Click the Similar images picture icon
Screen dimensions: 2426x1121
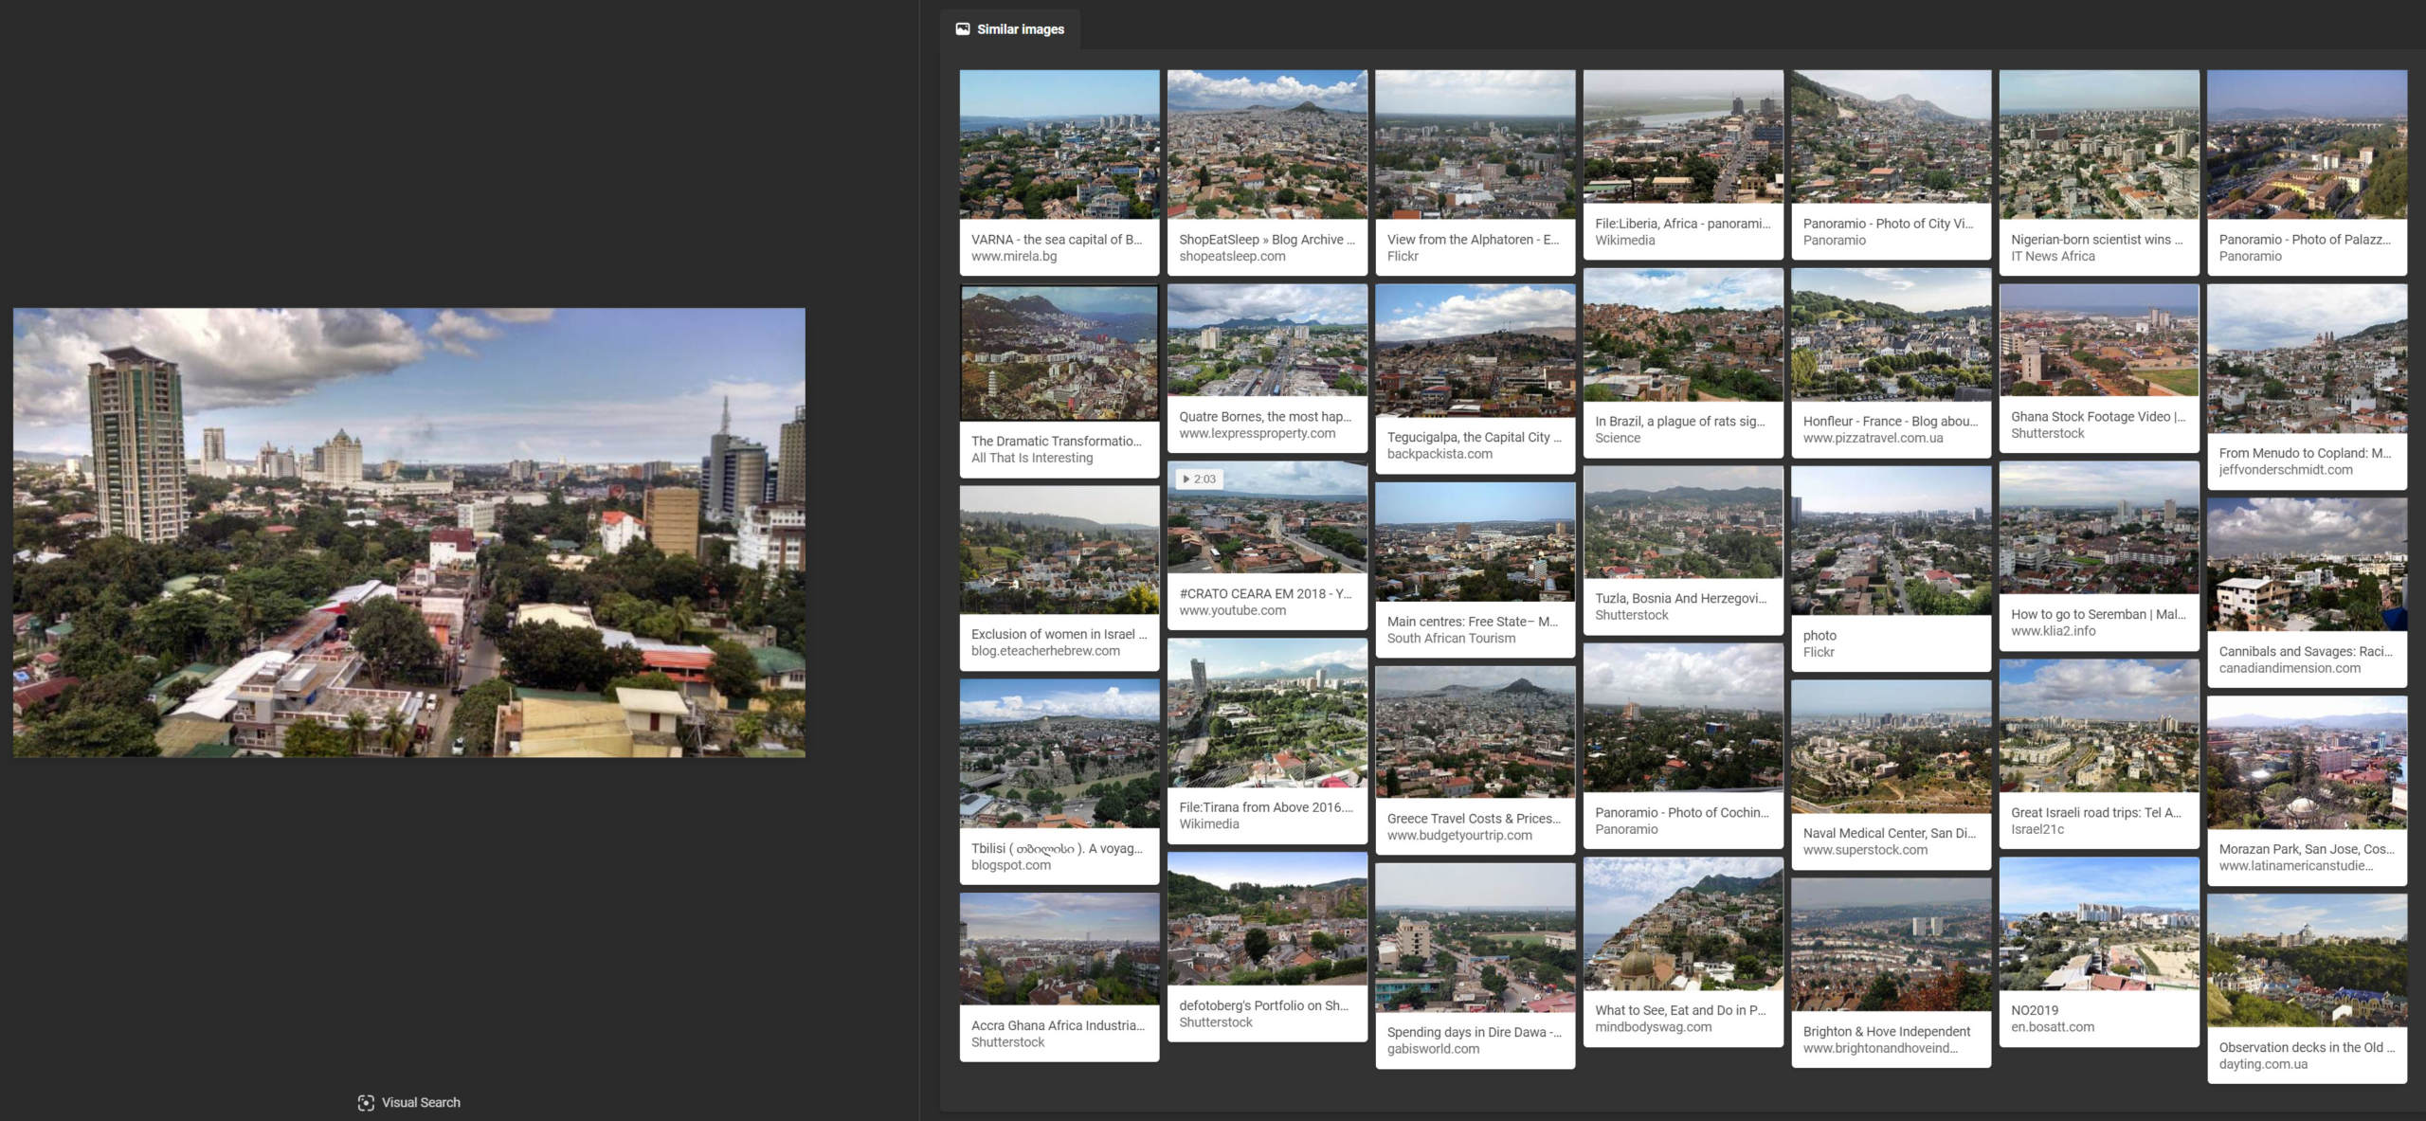tap(963, 28)
